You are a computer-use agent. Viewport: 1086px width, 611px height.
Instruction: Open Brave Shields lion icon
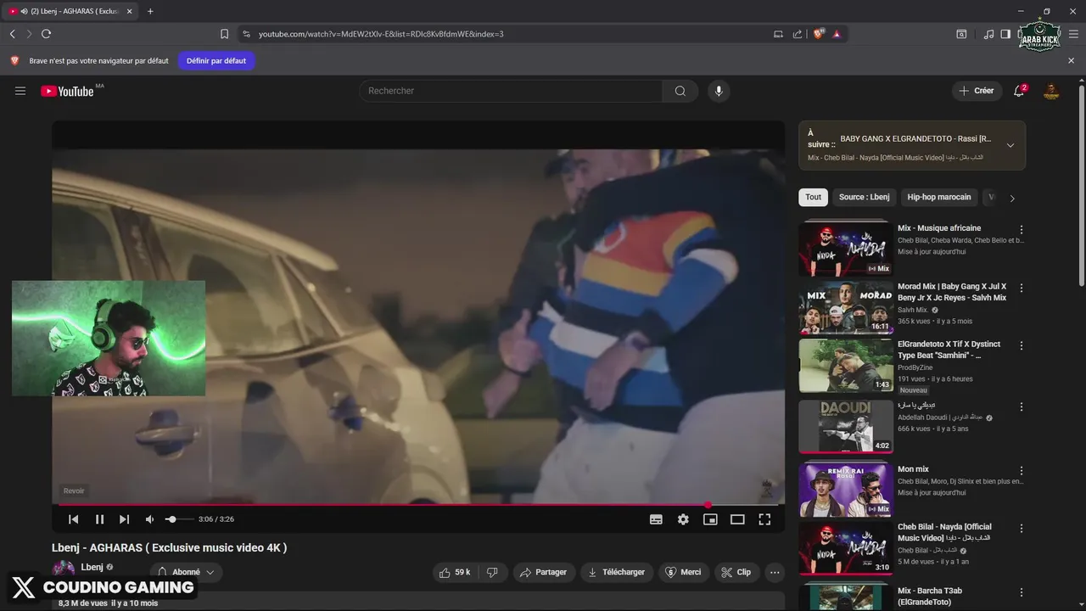pos(819,34)
